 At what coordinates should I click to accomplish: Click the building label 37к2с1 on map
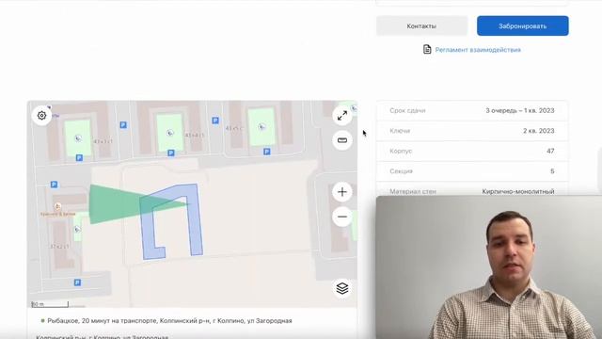tap(59, 247)
